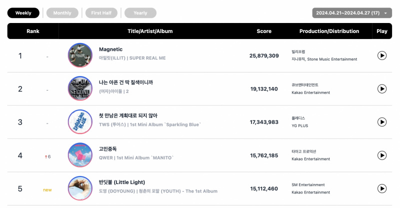Play 반딧불 (Little Light) by DOYOUNG
The width and height of the screenshot is (400, 208).
pos(381,188)
